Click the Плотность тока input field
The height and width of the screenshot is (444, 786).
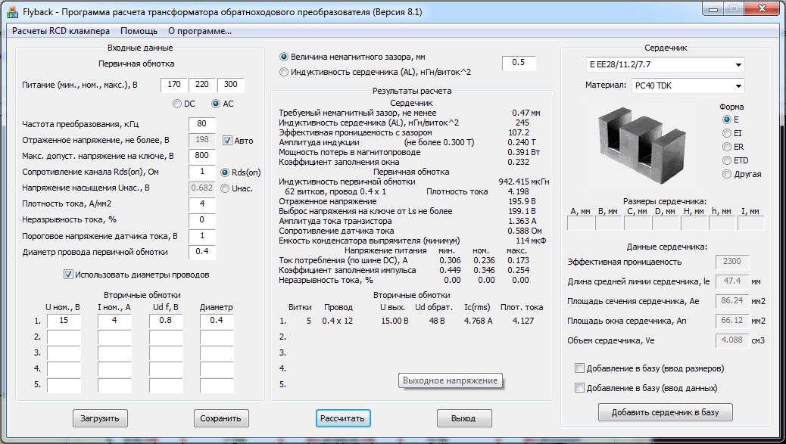(x=202, y=203)
